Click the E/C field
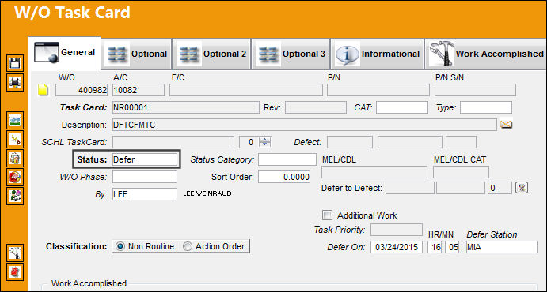Viewport: 547px width, 292px height. point(246,90)
